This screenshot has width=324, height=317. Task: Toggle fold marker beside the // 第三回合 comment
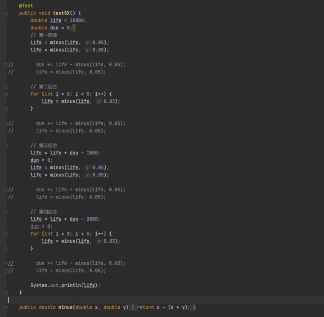6,146
